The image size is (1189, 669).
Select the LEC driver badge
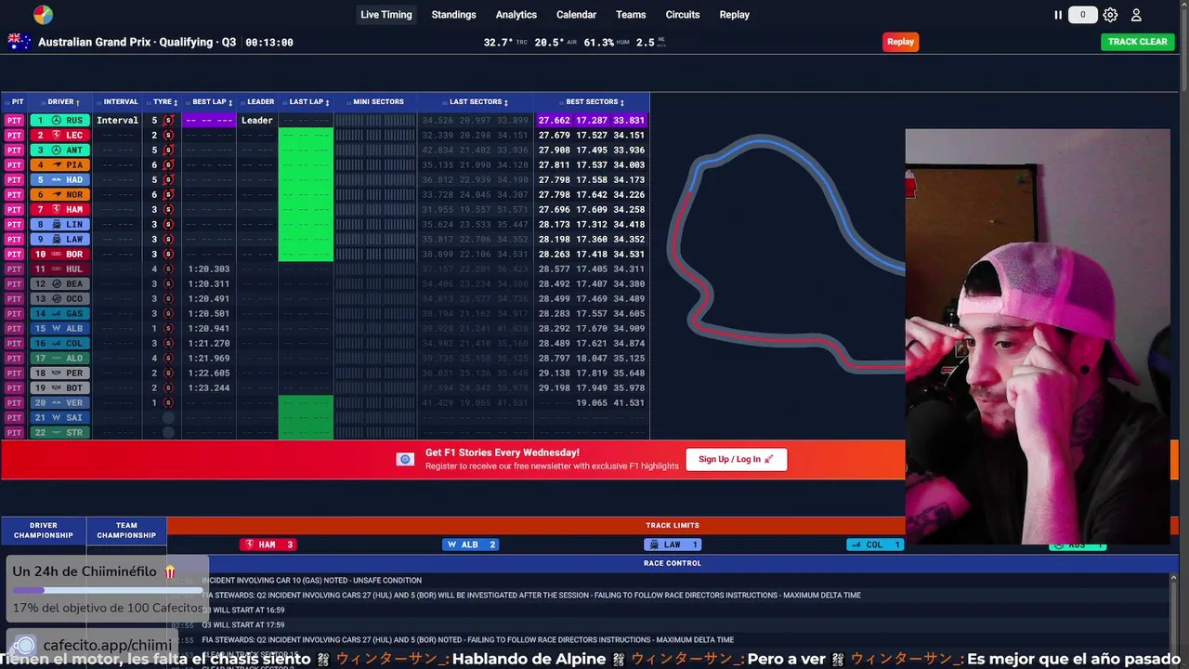pyautogui.click(x=59, y=135)
